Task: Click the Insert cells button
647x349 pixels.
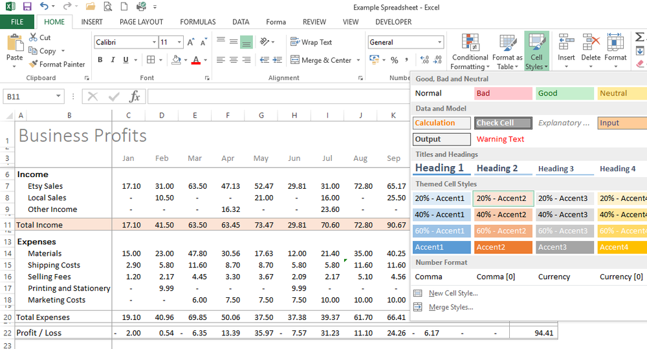Action: tap(566, 51)
